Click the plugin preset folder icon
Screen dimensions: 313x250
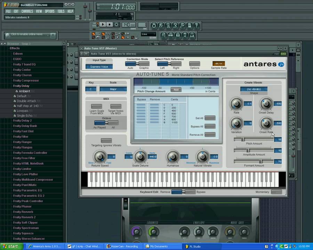point(86,53)
